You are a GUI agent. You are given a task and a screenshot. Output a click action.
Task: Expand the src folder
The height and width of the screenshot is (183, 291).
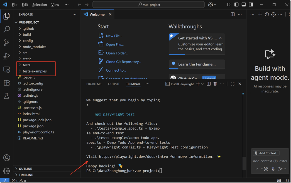point(25,53)
